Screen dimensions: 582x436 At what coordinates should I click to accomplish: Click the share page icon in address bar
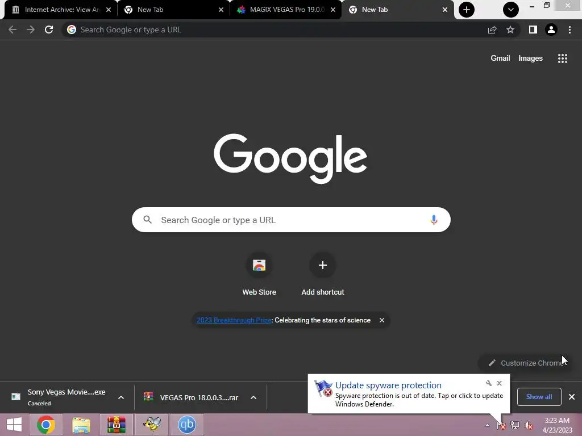click(492, 30)
